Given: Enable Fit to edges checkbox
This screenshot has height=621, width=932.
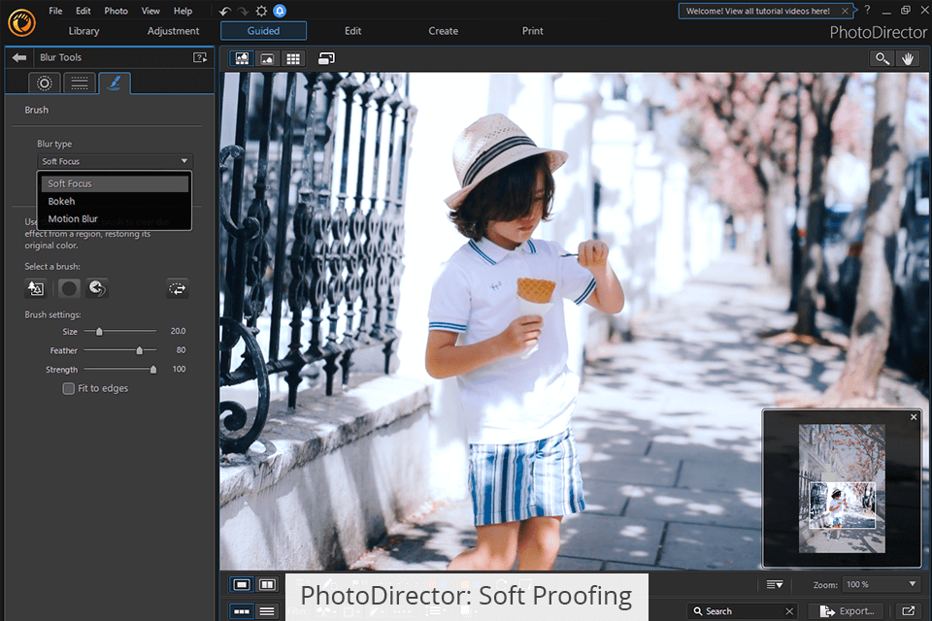Looking at the screenshot, I should pos(68,389).
